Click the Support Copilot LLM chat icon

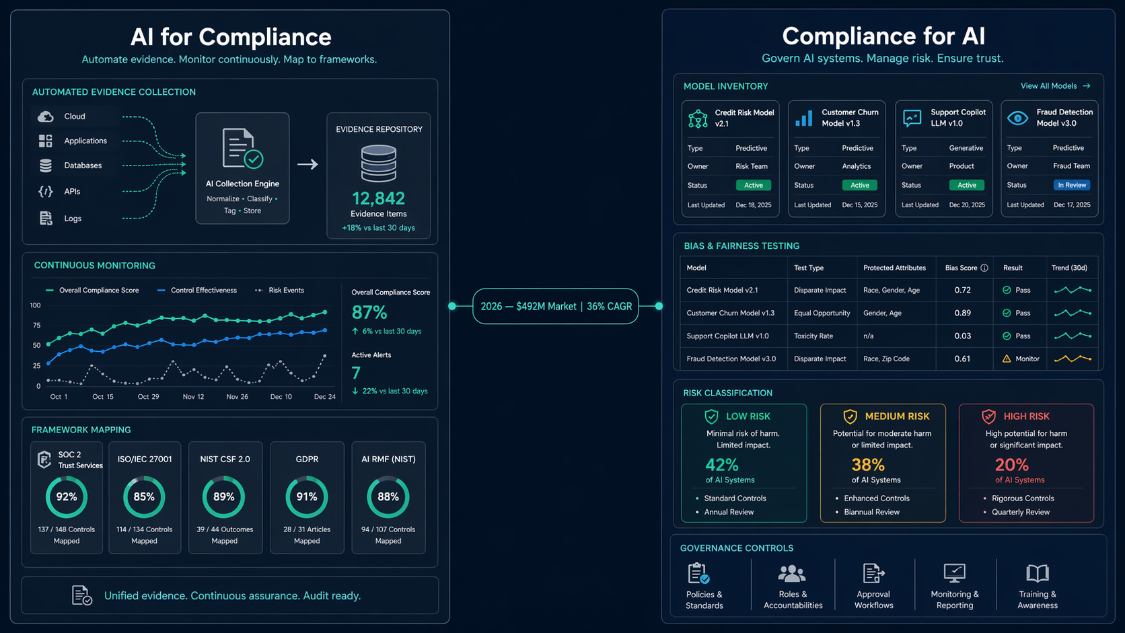[x=912, y=118]
